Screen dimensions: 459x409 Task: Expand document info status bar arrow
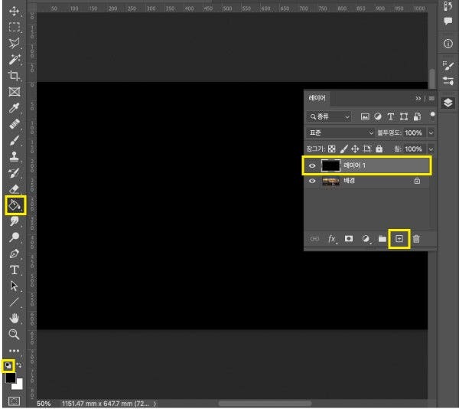pyautogui.click(x=155, y=404)
